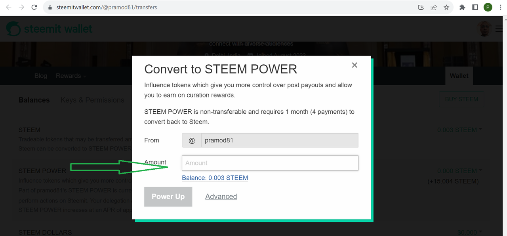507x236 pixels.
Task: Click the Amount input field
Action: 270,163
